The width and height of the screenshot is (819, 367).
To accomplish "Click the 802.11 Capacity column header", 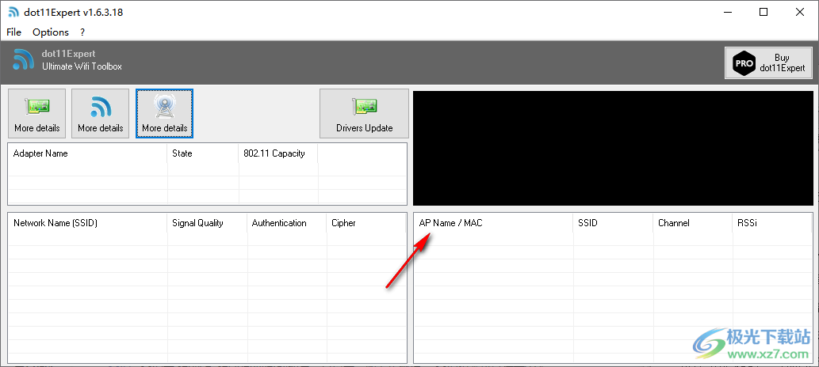I will click(278, 153).
